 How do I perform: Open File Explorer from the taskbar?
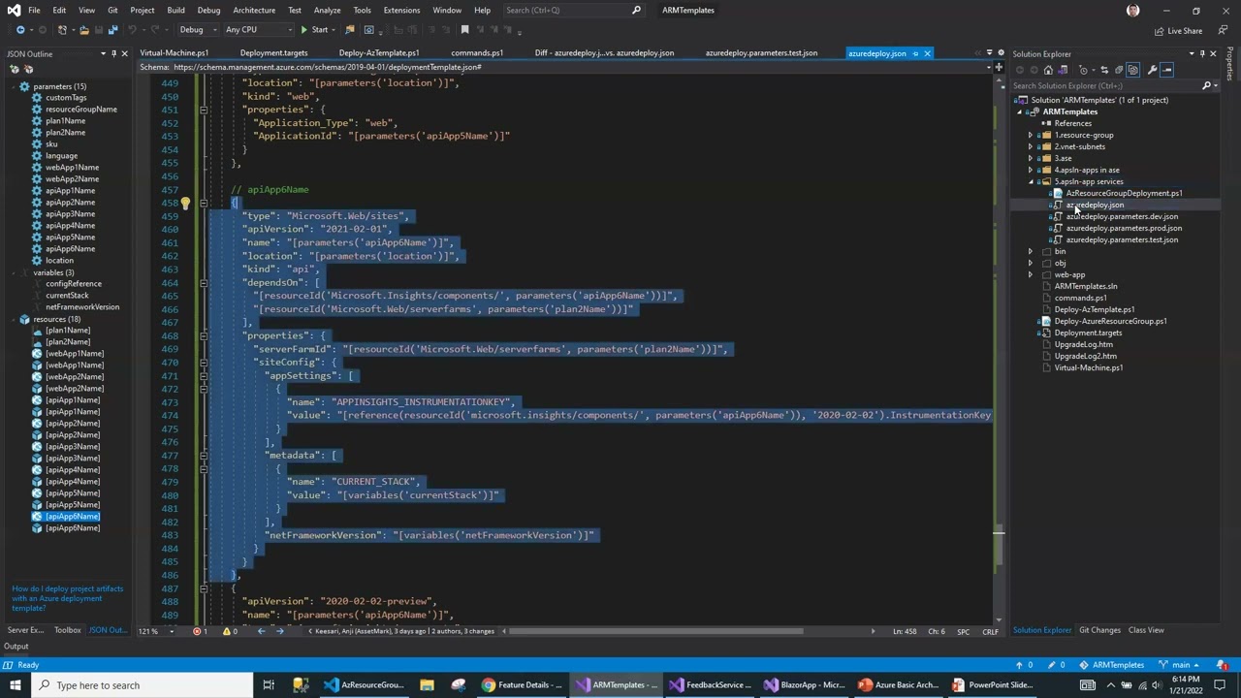(x=427, y=684)
